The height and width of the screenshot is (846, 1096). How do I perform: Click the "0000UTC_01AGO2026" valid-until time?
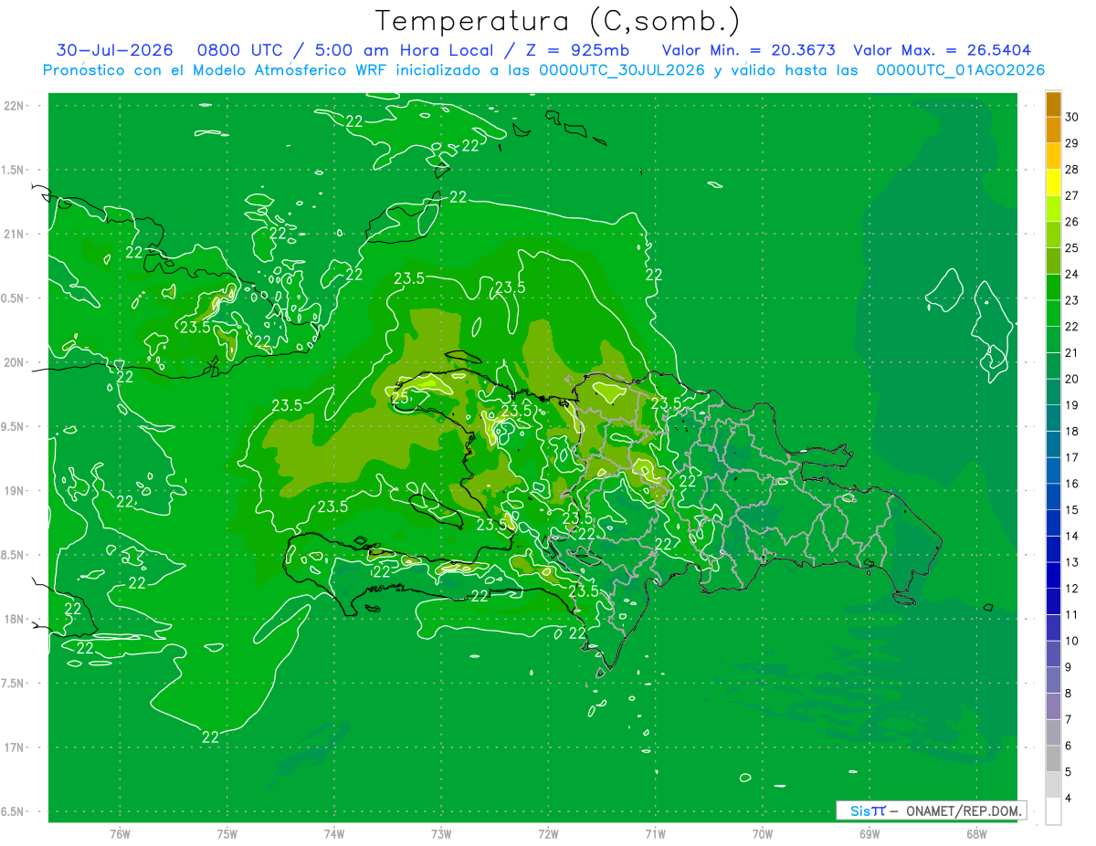click(961, 70)
